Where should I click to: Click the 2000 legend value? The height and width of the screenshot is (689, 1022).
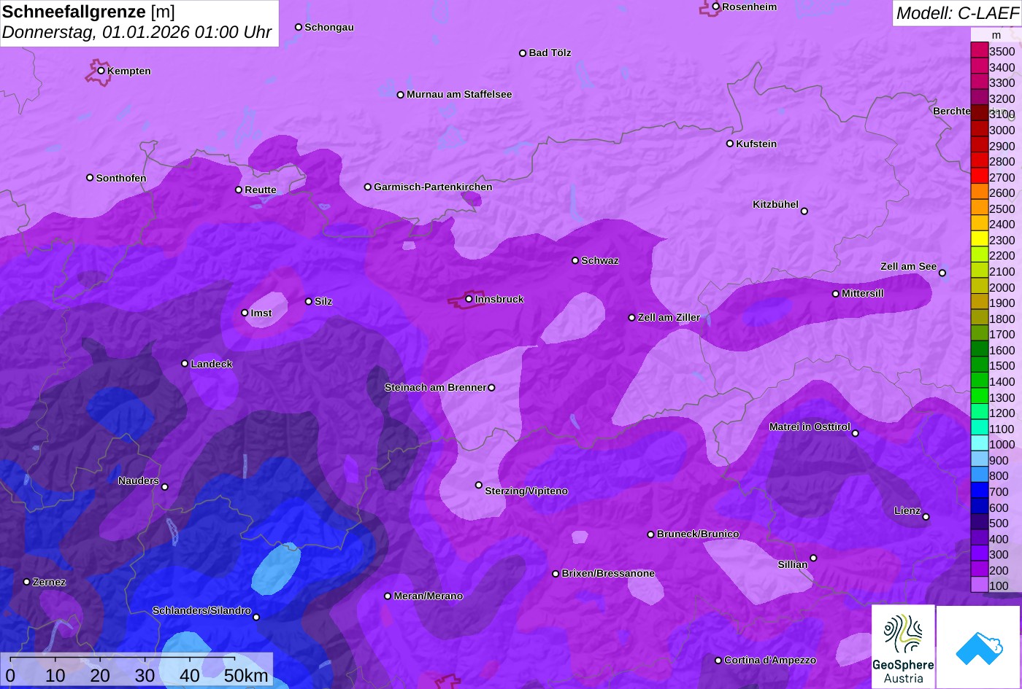click(x=1002, y=287)
